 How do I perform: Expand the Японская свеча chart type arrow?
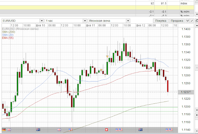tap(128, 21)
